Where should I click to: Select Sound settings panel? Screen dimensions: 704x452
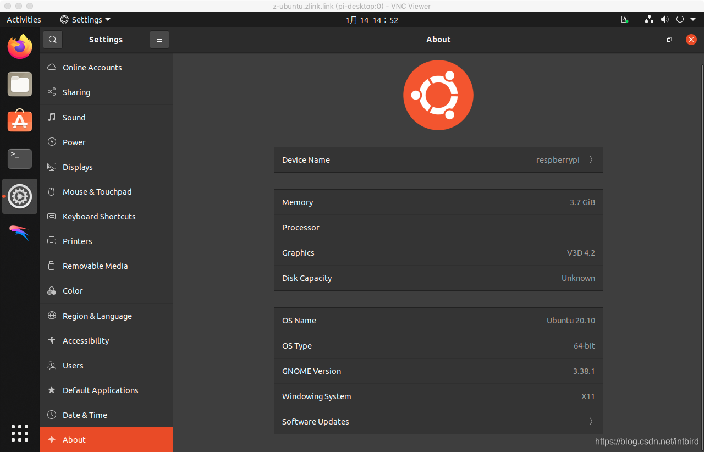coord(106,117)
